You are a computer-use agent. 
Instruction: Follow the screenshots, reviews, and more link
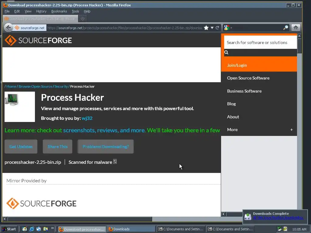[x=104, y=130]
